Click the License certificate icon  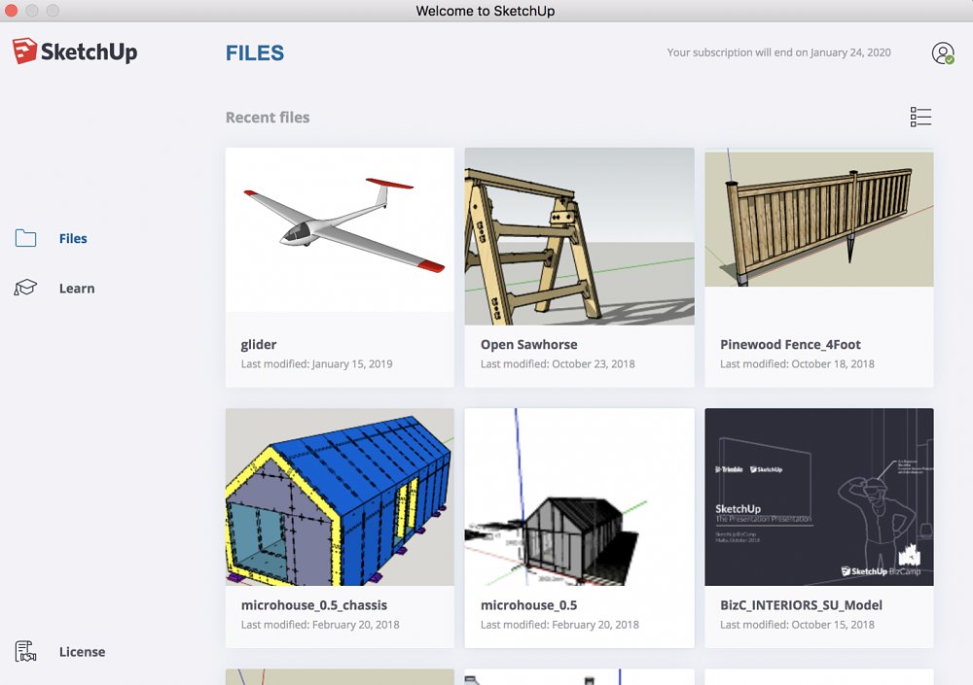click(x=26, y=652)
